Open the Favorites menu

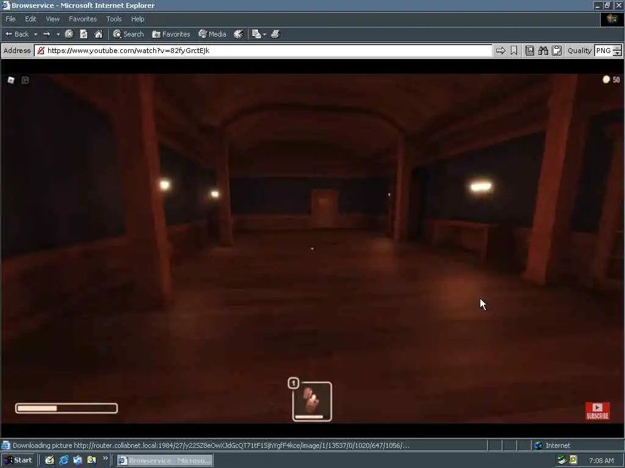(x=82, y=19)
